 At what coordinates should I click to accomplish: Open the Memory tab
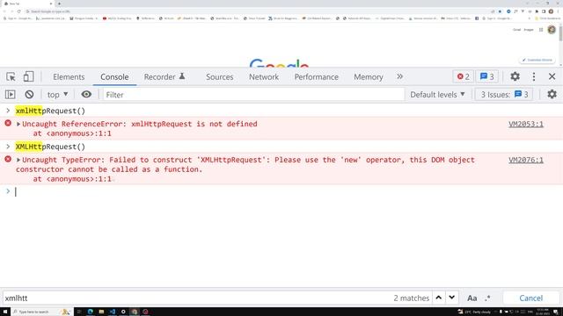click(369, 76)
